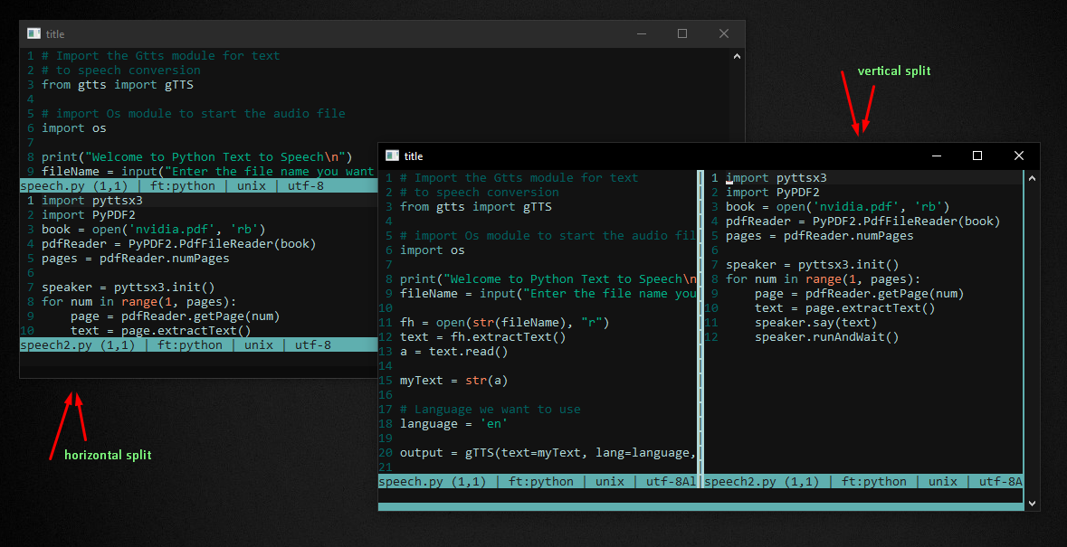1067x547 pixels.
Task: Click line 'page = pdfReader.getPage(num)' in the front window
Action: (860, 294)
